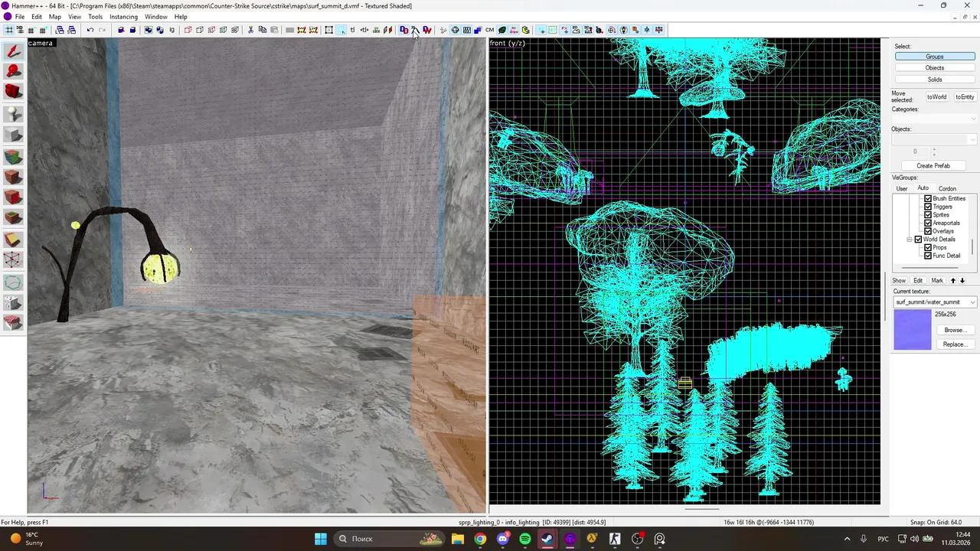Toggle the Brush Entities checkbox

pos(928,198)
